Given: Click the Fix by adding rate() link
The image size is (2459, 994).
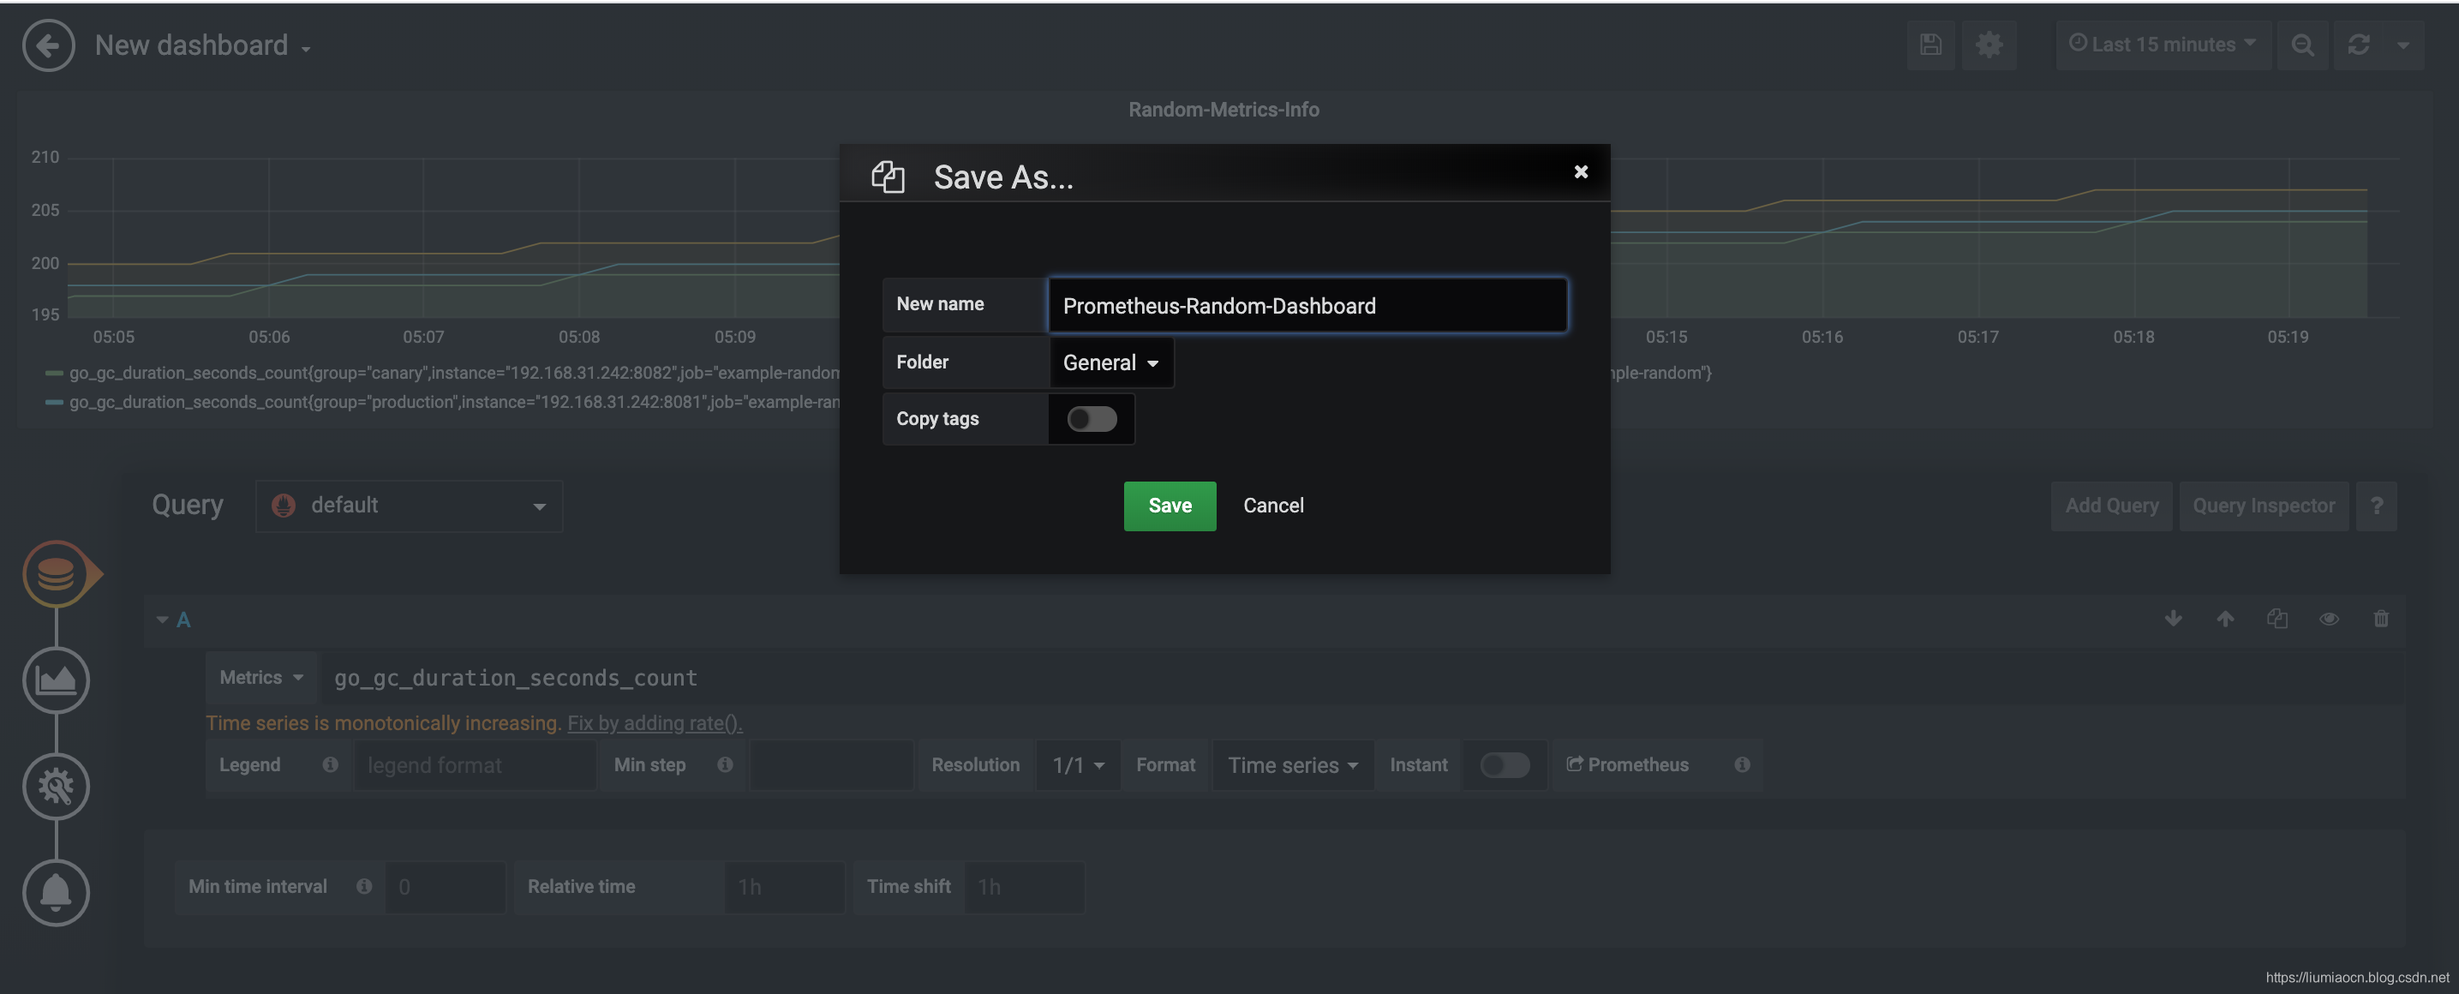Looking at the screenshot, I should tap(655, 723).
